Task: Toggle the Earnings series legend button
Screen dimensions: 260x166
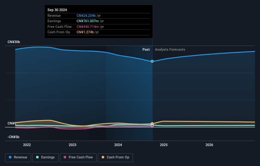Action: 45,157
